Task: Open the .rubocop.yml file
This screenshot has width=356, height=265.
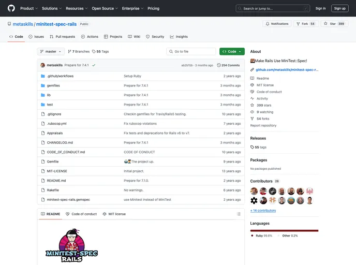Action: click(x=57, y=124)
